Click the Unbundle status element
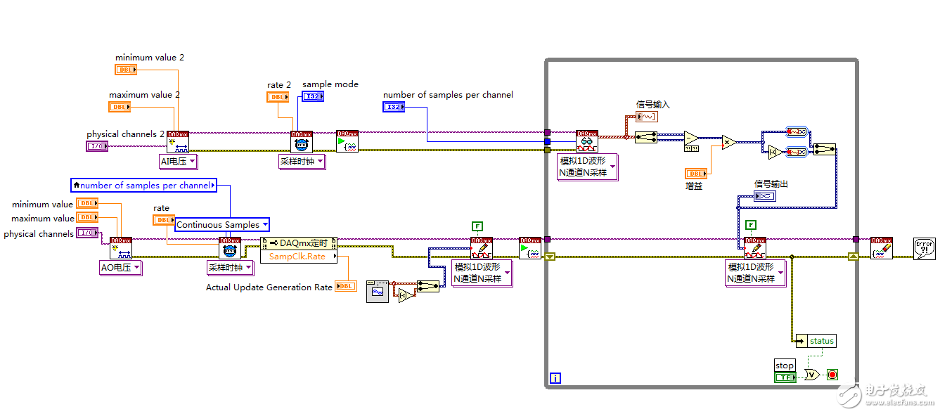 (816, 341)
